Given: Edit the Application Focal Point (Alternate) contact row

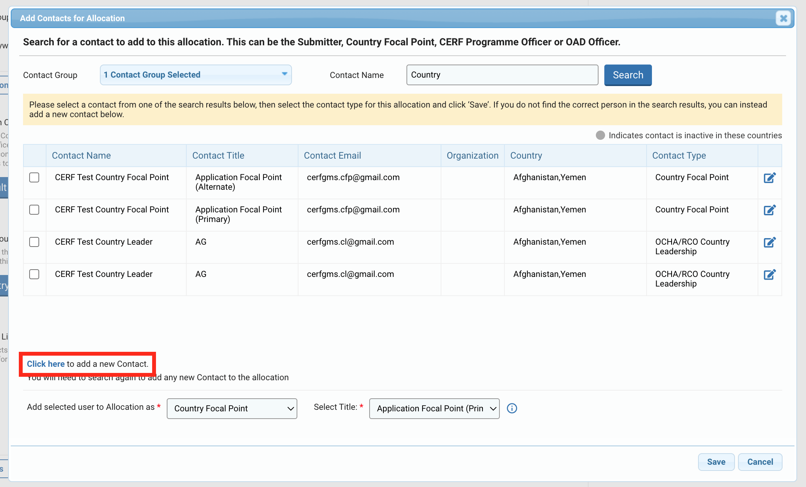Looking at the screenshot, I should (770, 178).
